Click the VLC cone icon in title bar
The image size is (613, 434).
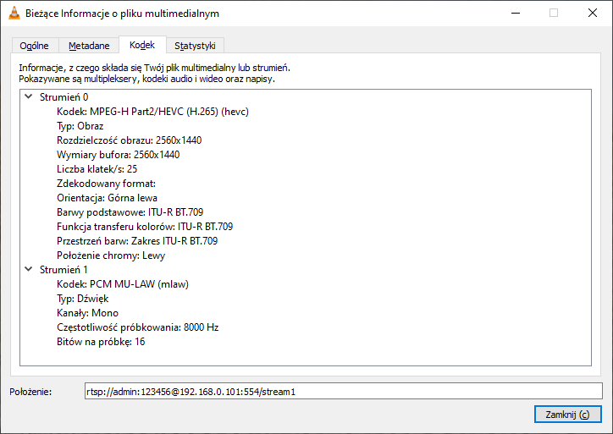click(x=14, y=13)
